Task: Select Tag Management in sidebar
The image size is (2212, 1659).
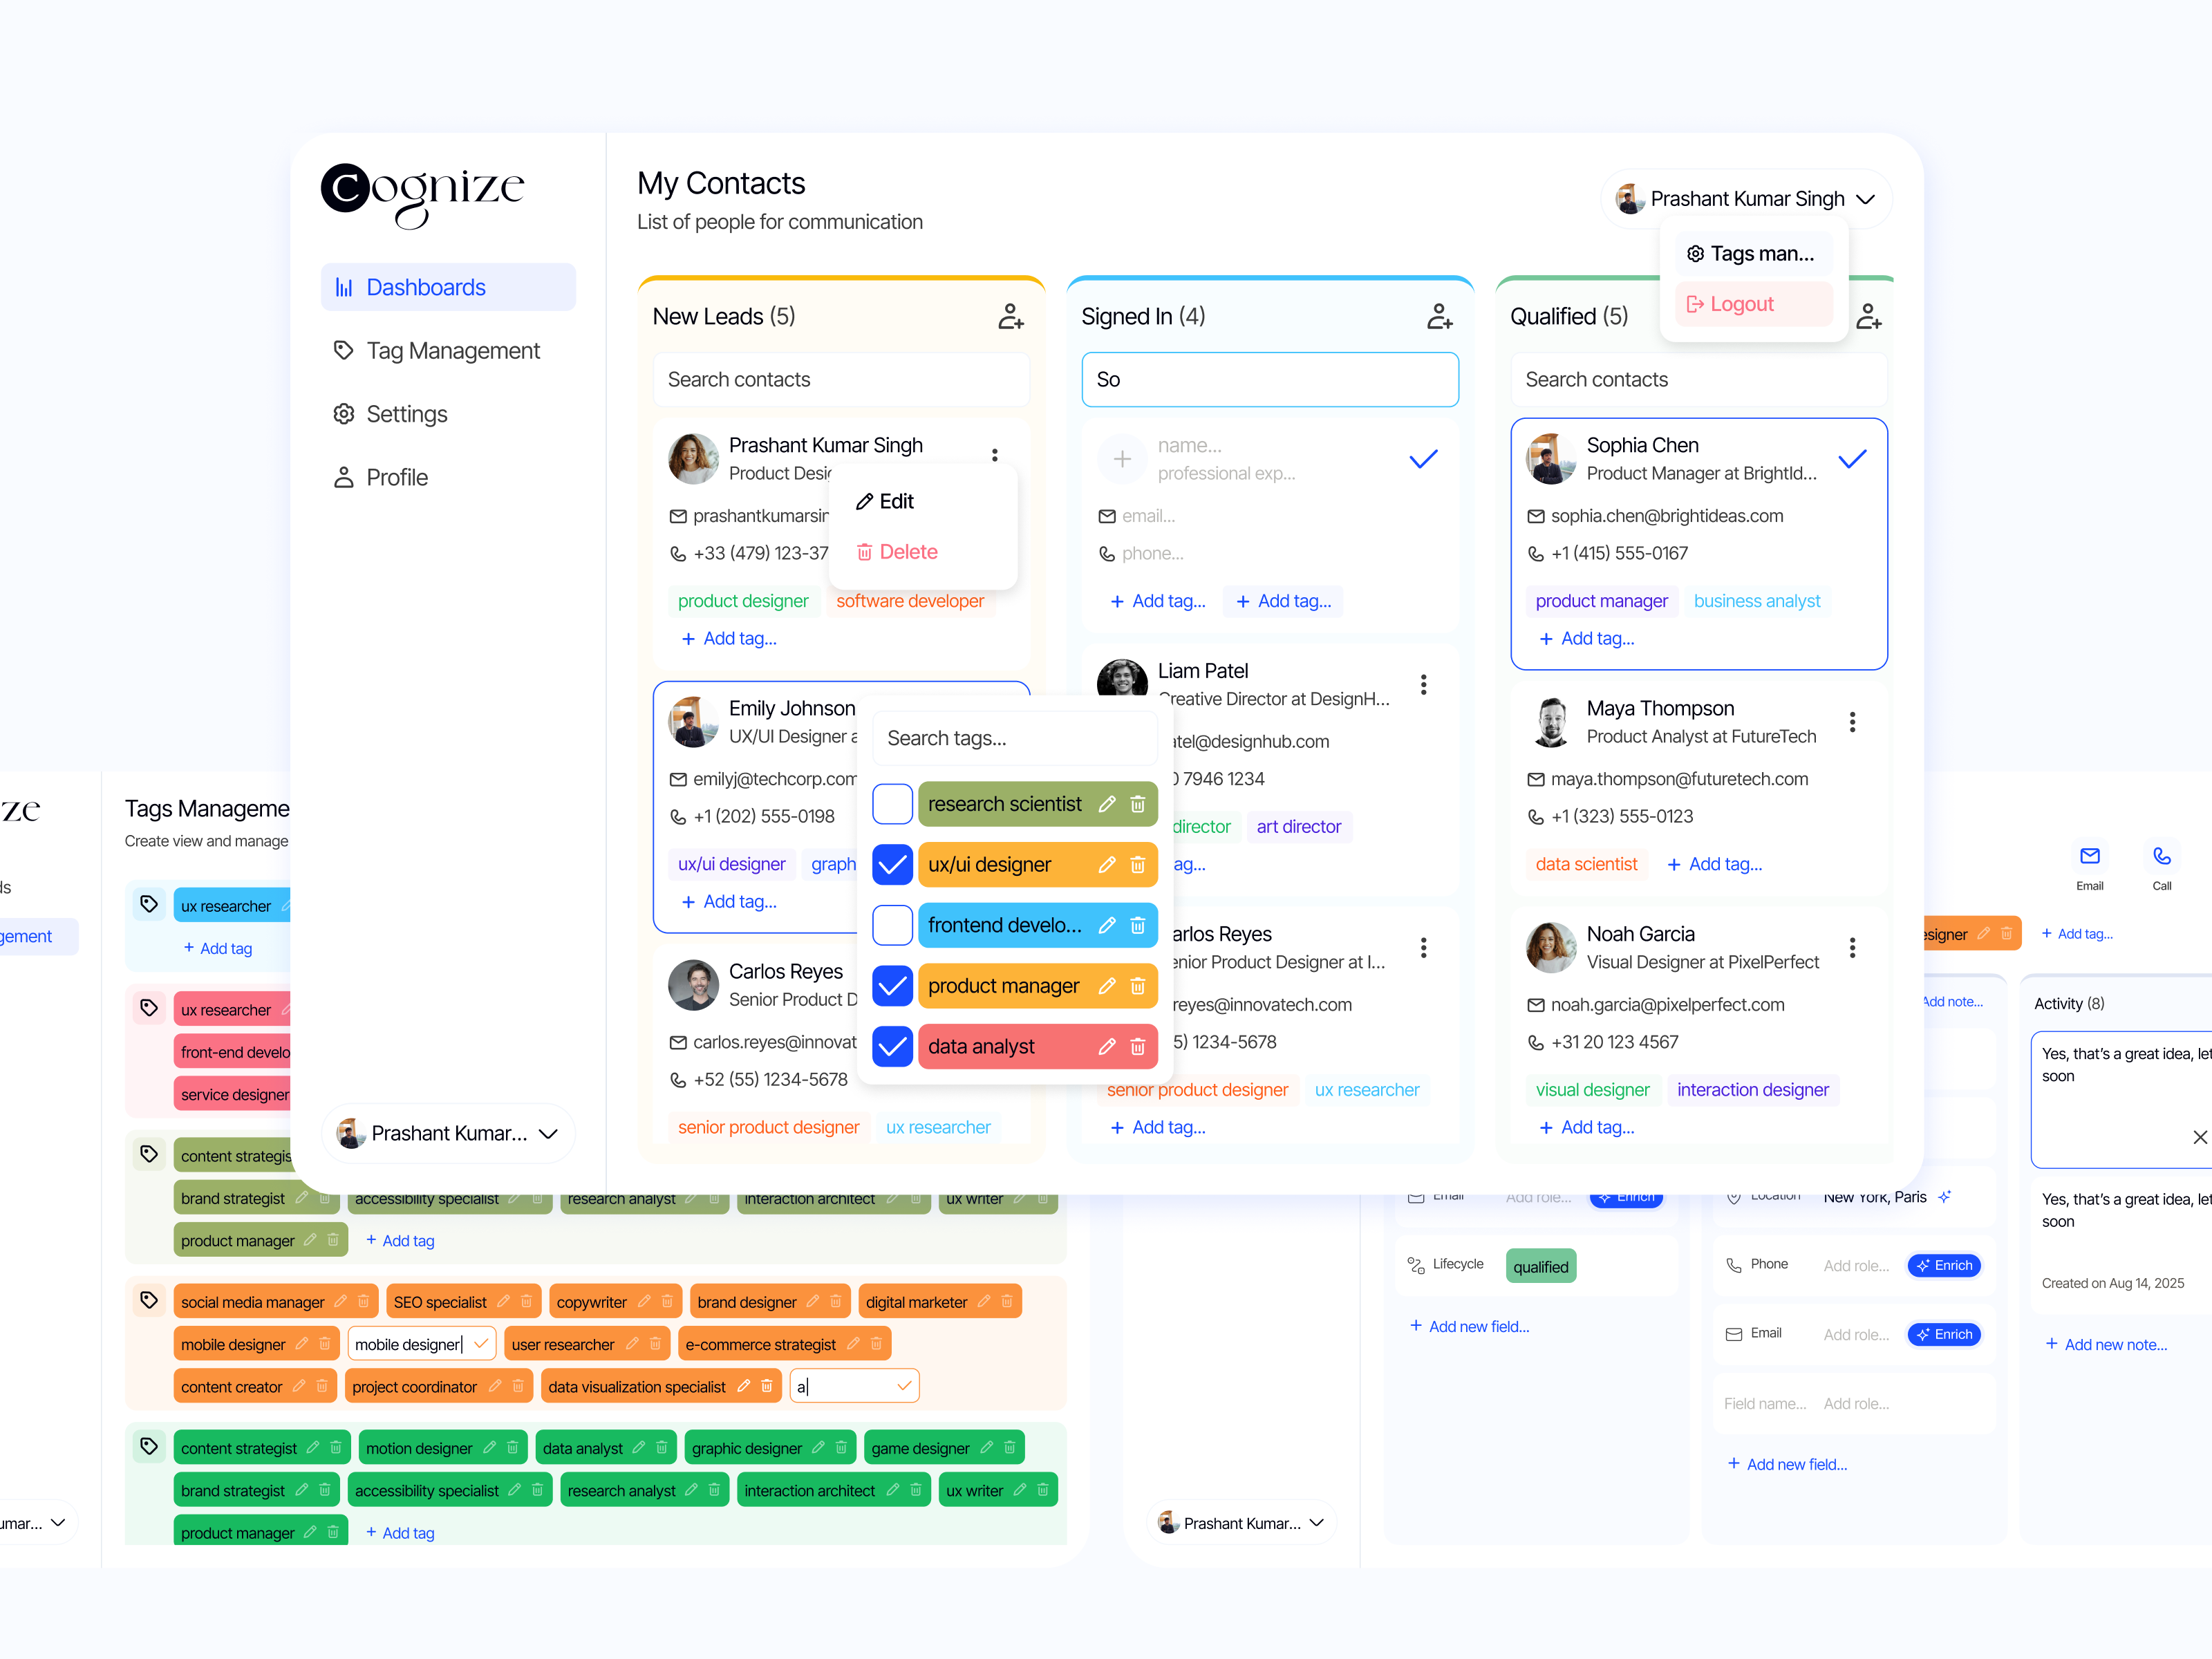Action: pyautogui.click(x=452, y=351)
